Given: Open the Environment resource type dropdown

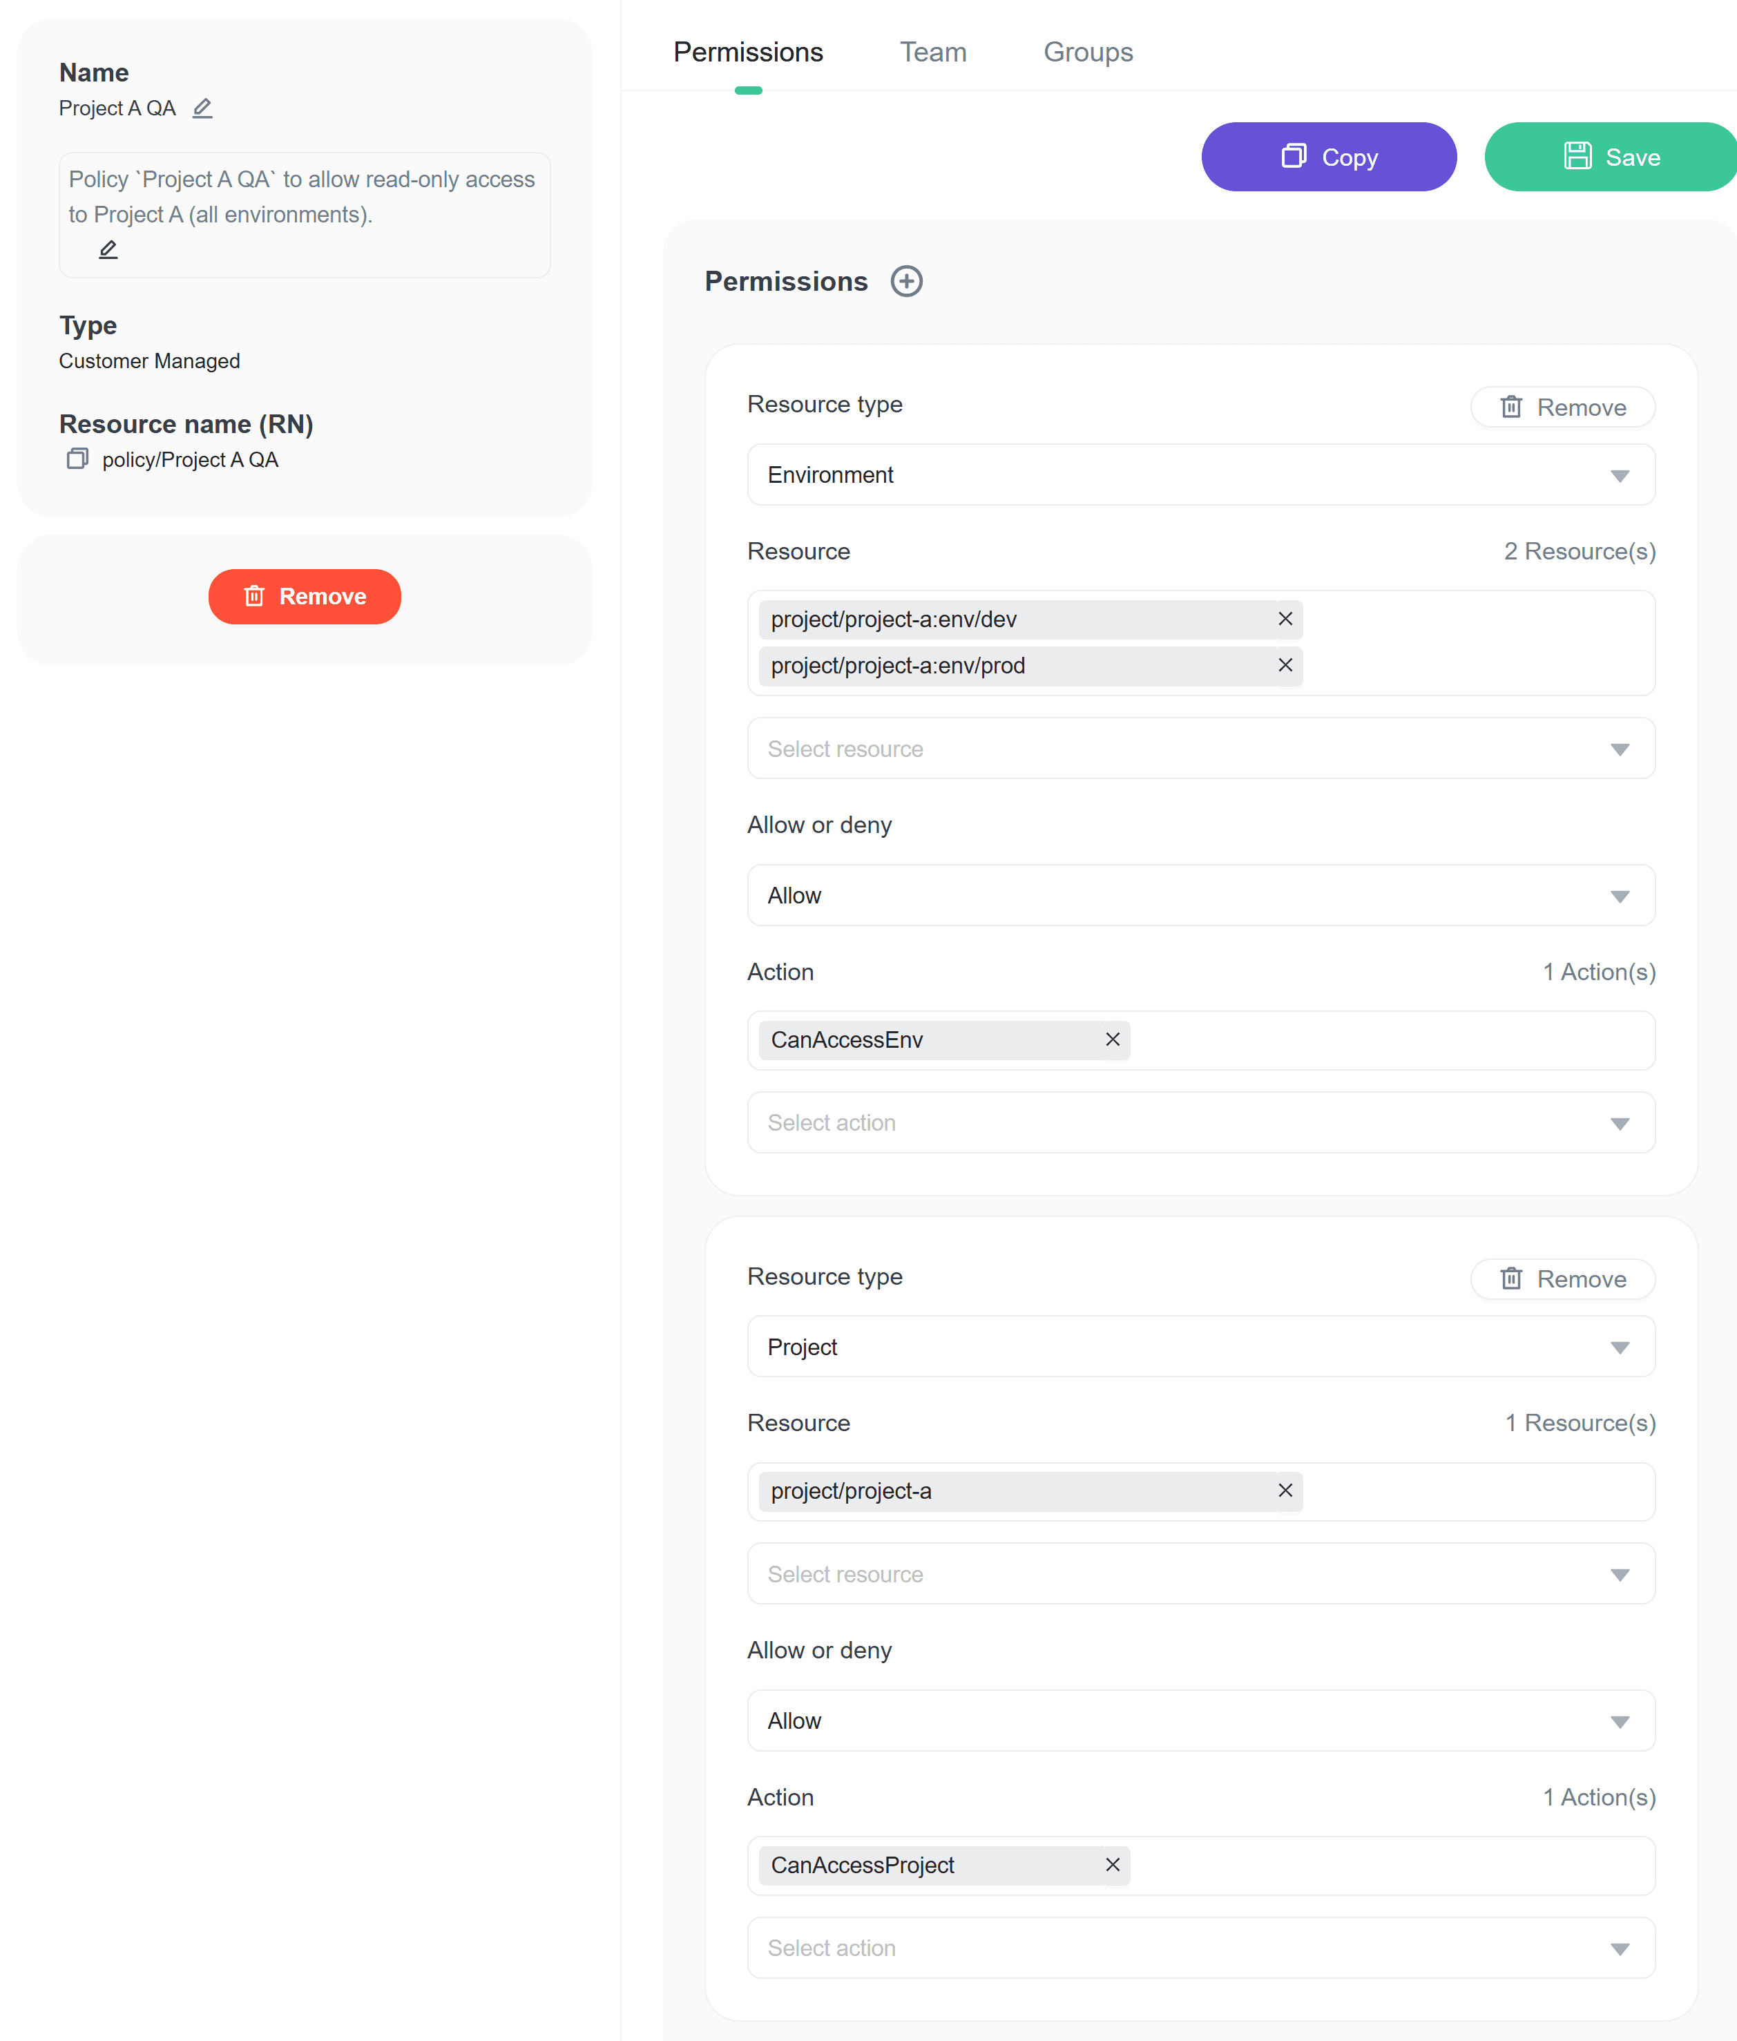Looking at the screenshot, I should click(1200, 475).
